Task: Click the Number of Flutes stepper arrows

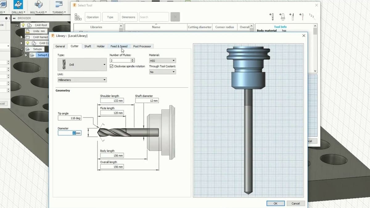Action: tap(133, 60)
